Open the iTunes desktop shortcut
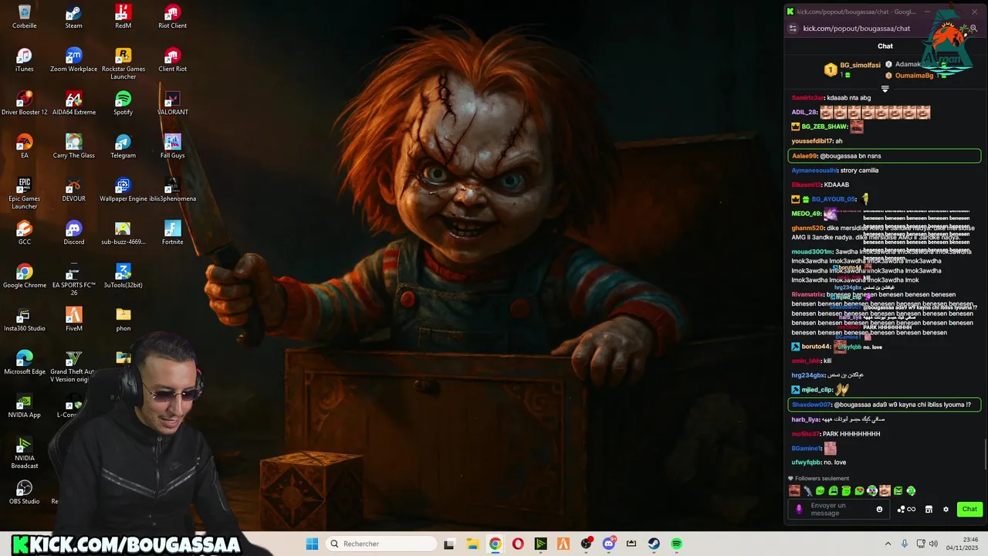The width and height of the screenshot is (988, 556). pyautogui.click(x=24, y=59)
